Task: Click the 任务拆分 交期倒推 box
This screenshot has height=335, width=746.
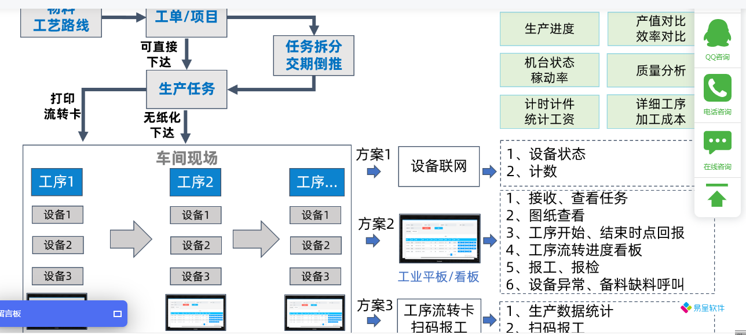Action: coord(314,55)
